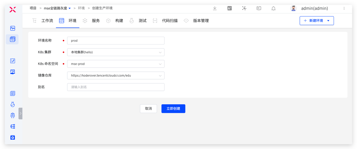
Task: Select the project management PM sidebar icon
Action: click(x=13, y=39)
